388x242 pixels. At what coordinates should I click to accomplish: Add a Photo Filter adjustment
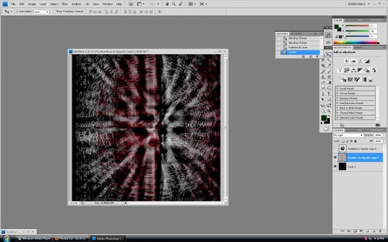tap(367, 70)
